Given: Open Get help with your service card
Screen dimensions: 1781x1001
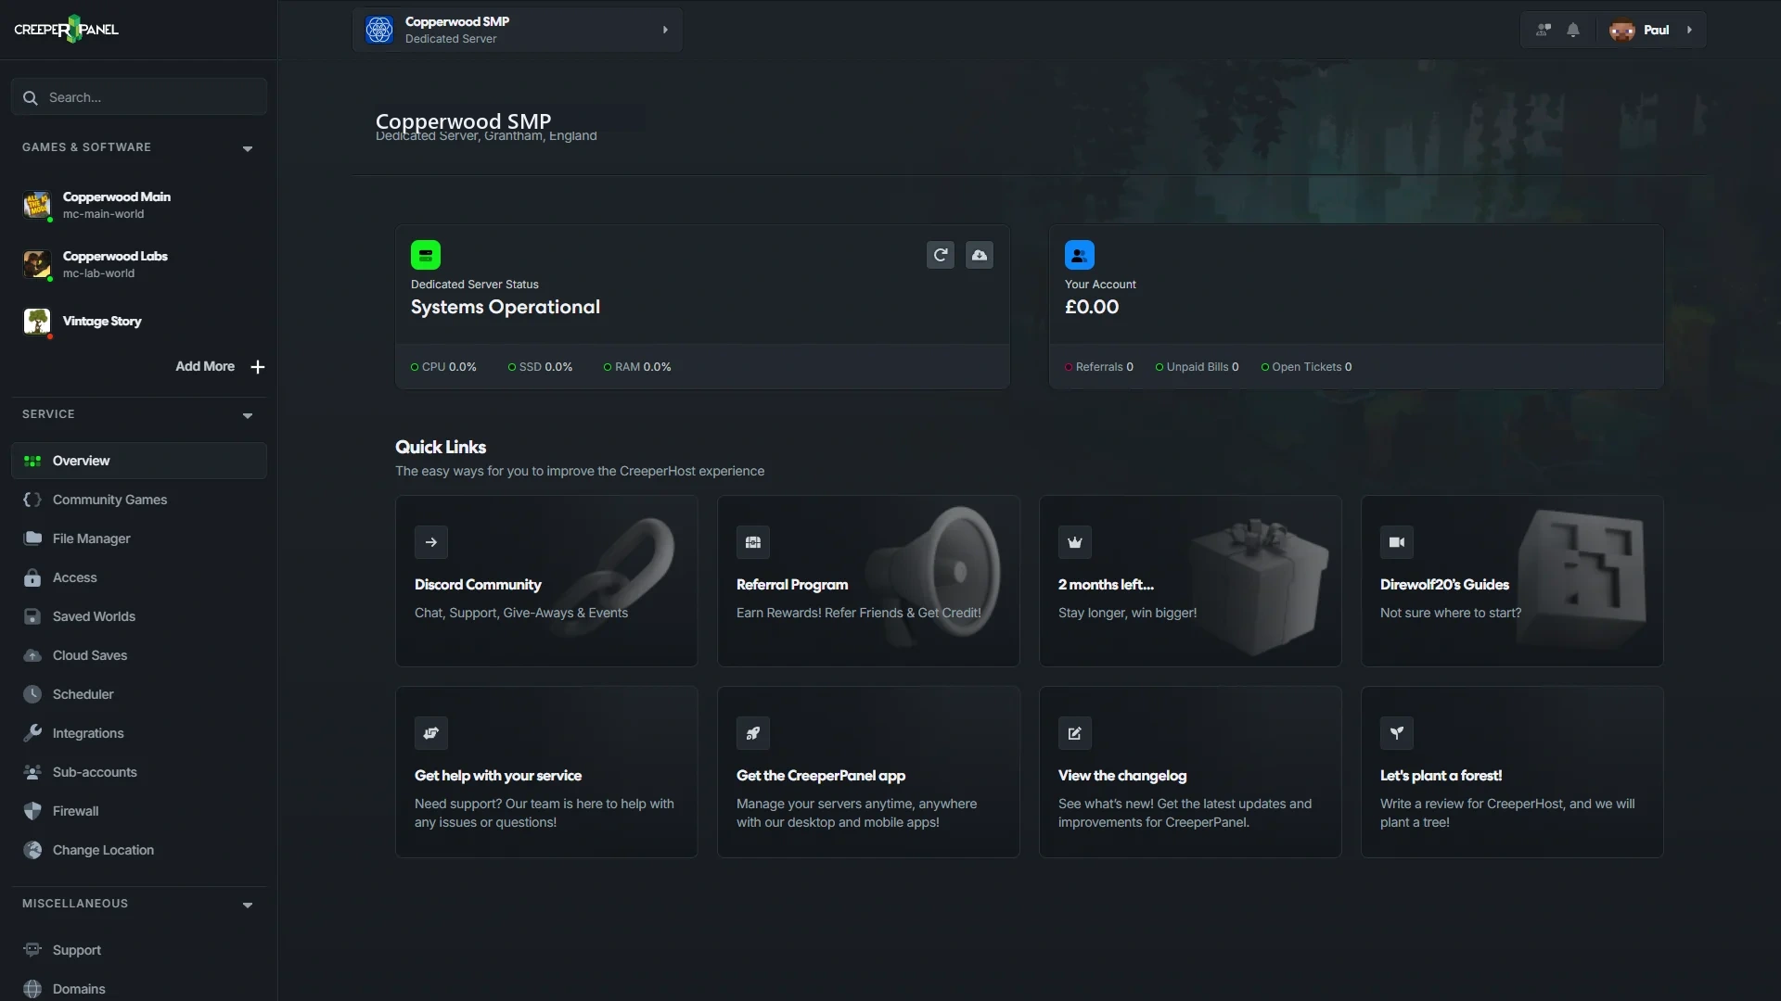Looking at the screenshot, I should tap(546, 772).
